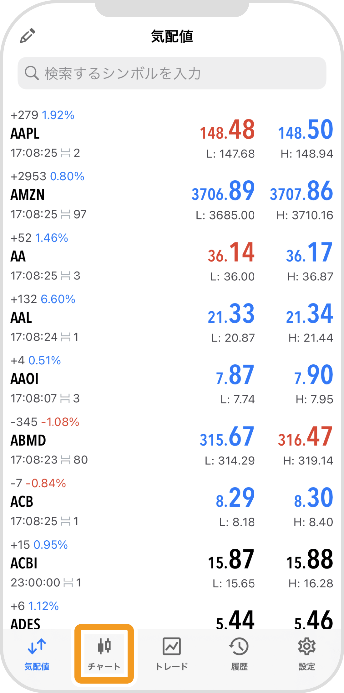Tap the pencil edit icon
The width and height of the screenshot is (344, 693).
point(28,36)
